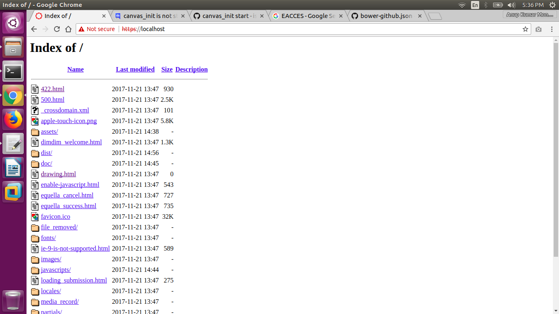Toggle Bluetooth from the system tray
The image size is (559, 314).
[x=486, y=5]
